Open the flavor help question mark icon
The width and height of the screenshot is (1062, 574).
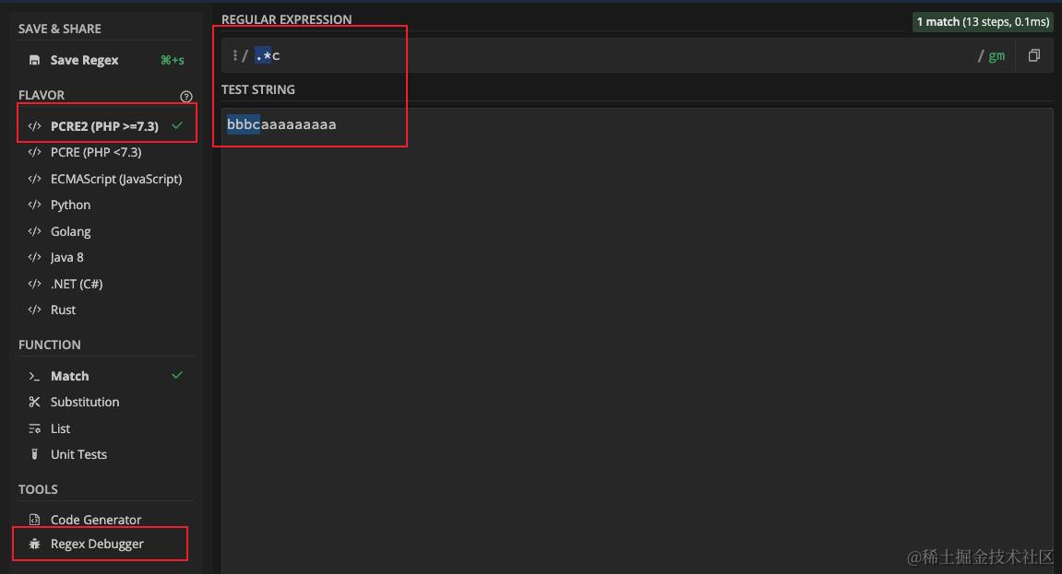click(x=186, y=96)
